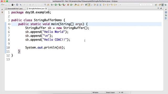Click the 4 : 45 cursor position
Screen dimensions: 168x94
[x=121, y=92]
